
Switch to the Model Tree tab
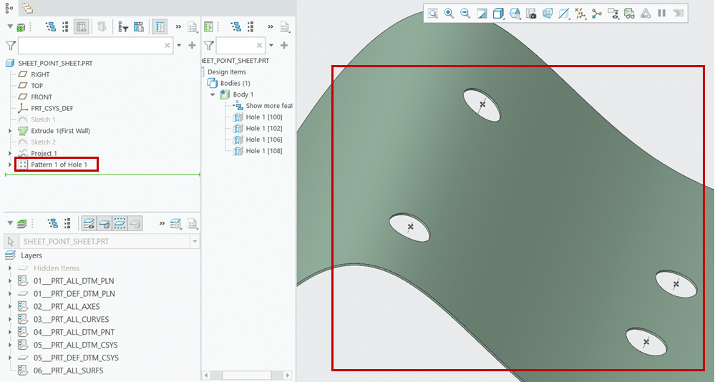[x=9, y=8]
